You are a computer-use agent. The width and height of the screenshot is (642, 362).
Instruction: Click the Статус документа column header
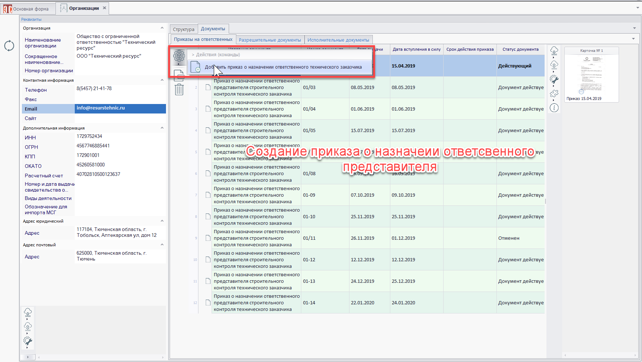pyautogui.click(x=521, y=49)
